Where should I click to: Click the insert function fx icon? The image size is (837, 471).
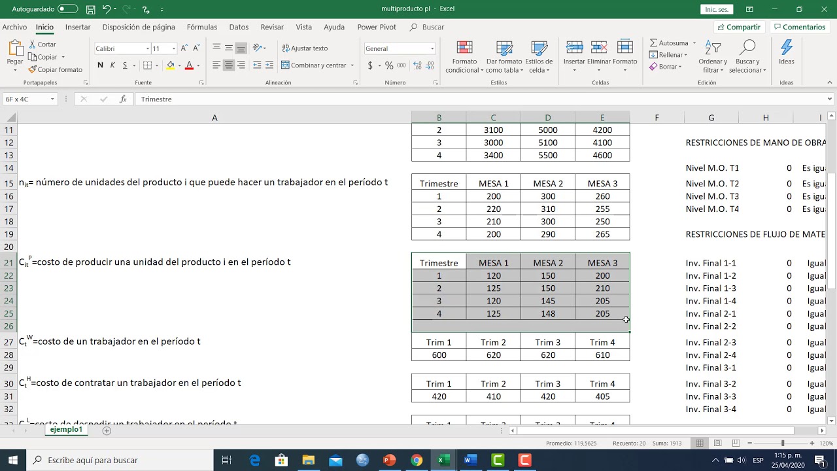point(123,99)
